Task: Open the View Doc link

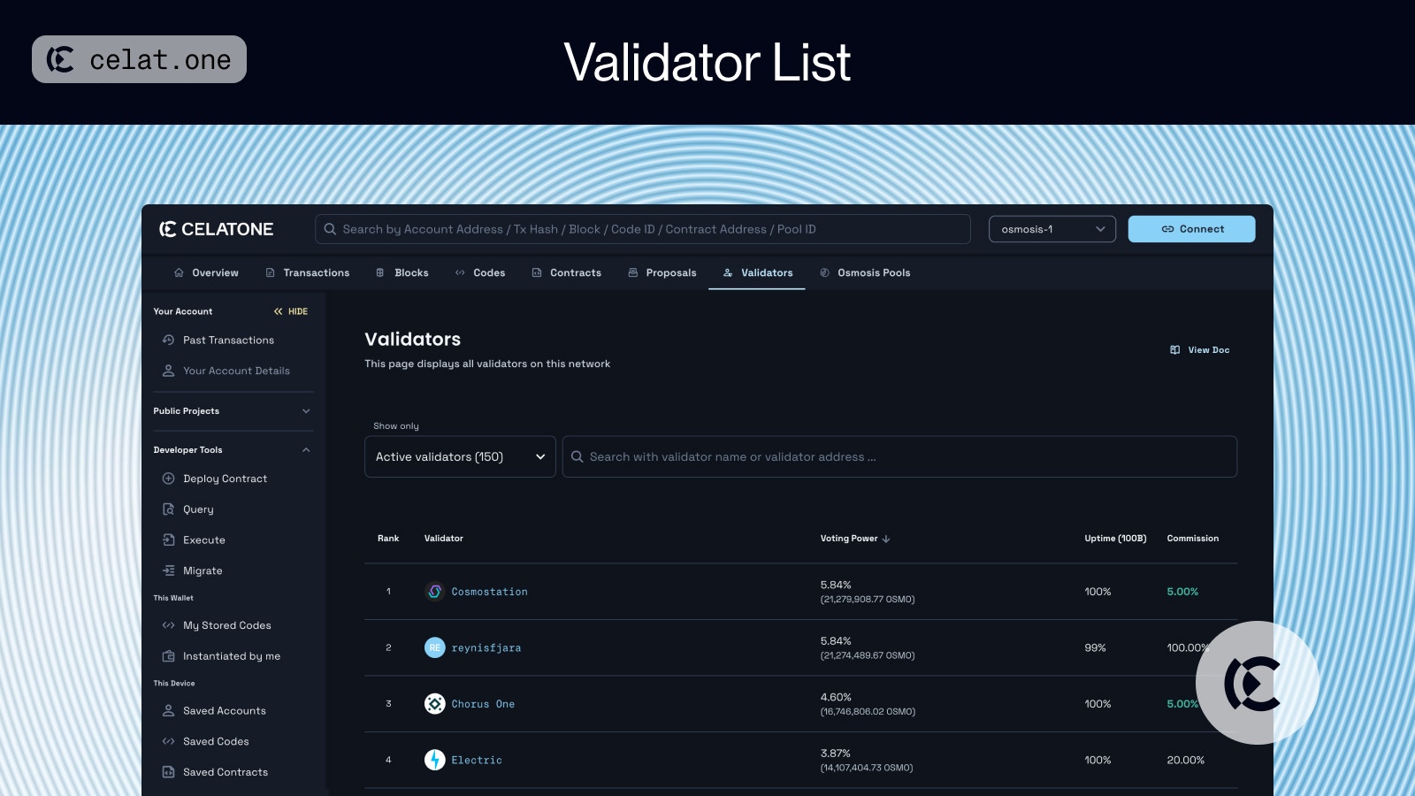Action: tap(1200, 350)
